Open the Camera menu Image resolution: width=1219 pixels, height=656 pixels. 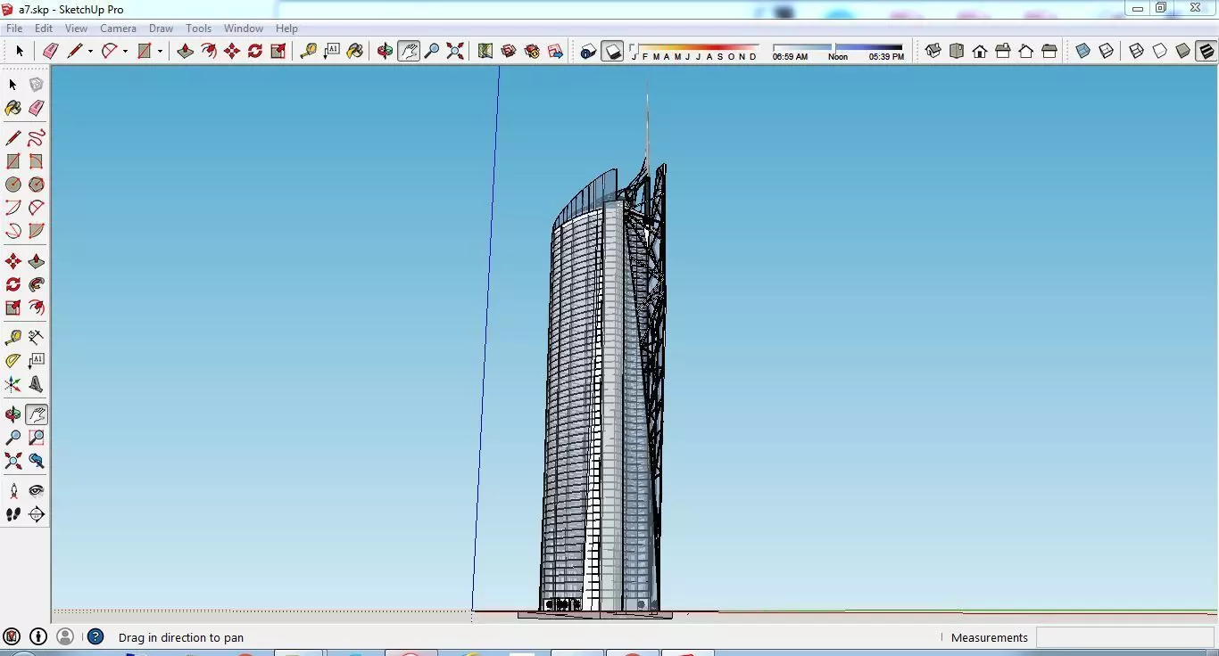[118, 29]
